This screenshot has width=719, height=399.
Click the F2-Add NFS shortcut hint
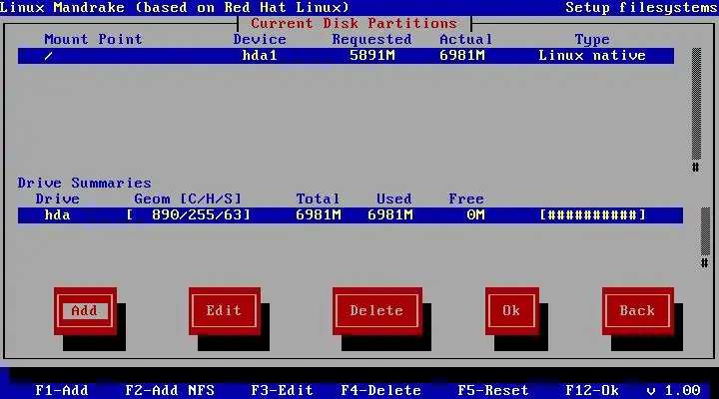pyautogui.click(x=170, y=390)
